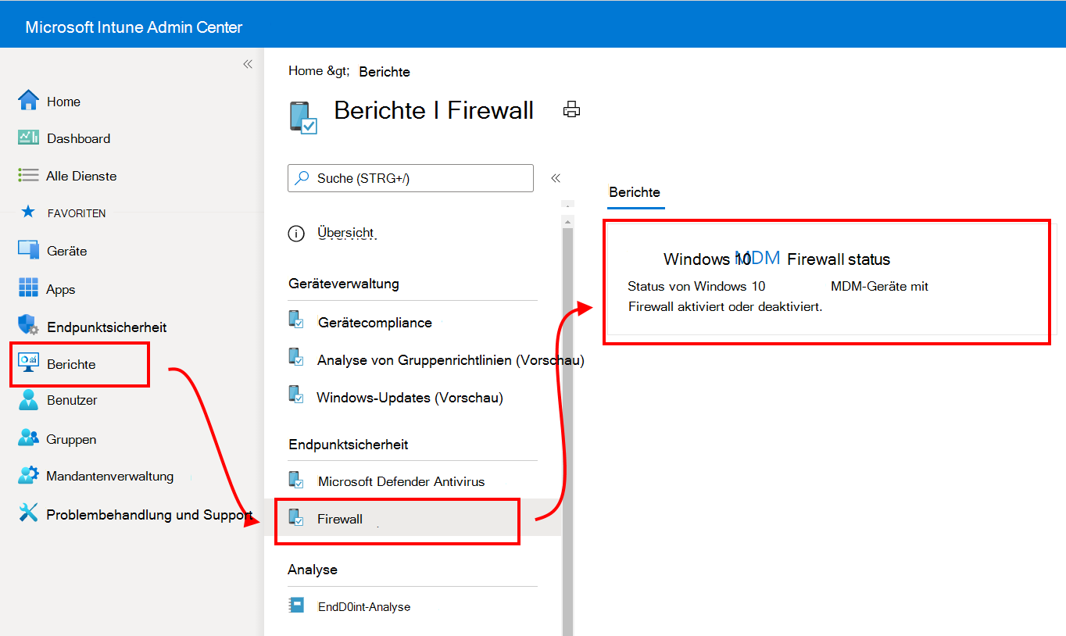Click the Suche (STRG+/) search field
Viewport: 1066px width, 636px height.
410,178
